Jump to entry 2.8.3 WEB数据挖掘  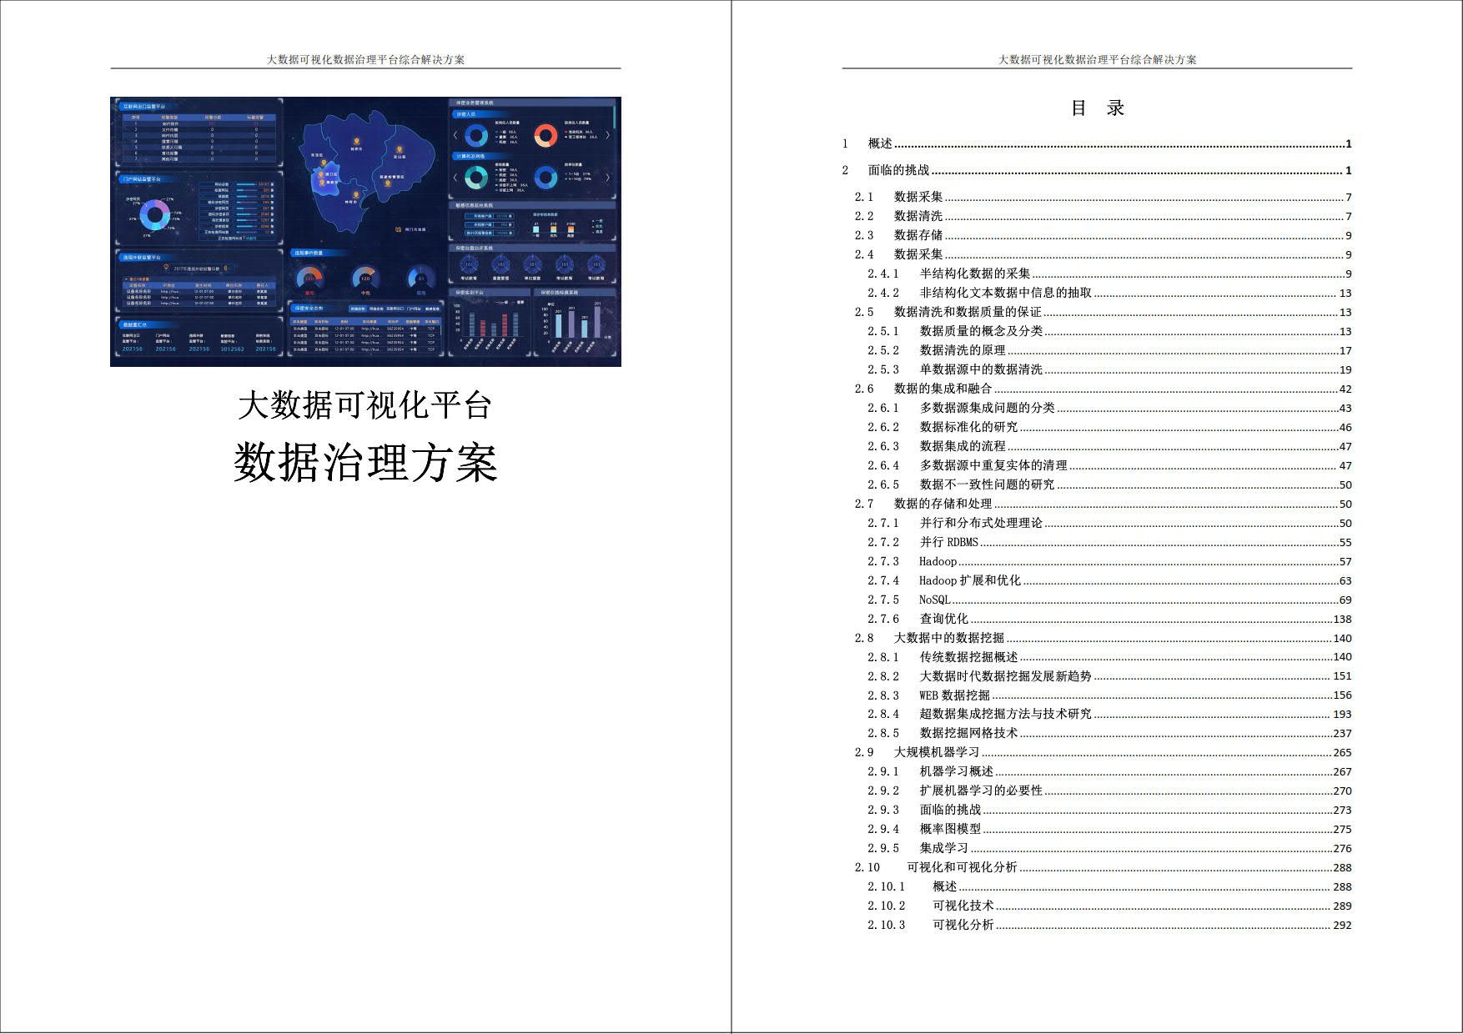1109,695
